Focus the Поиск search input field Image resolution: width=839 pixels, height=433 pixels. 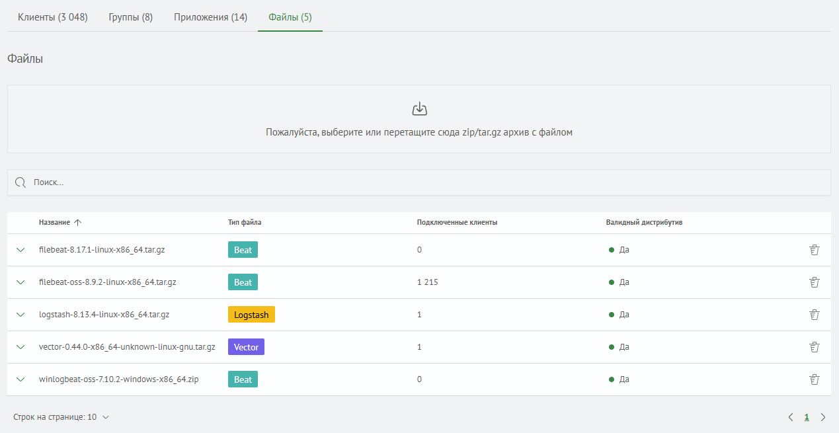click(x=423, y=182)
